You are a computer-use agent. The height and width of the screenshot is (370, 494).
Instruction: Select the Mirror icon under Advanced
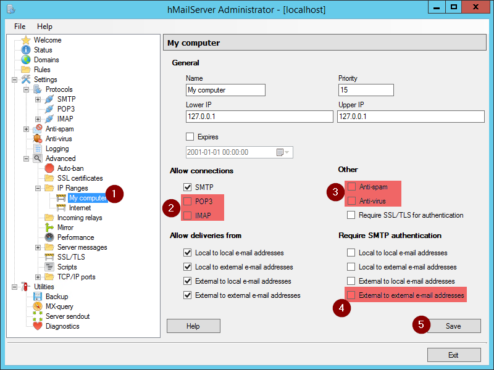click(x=49, y=228)
